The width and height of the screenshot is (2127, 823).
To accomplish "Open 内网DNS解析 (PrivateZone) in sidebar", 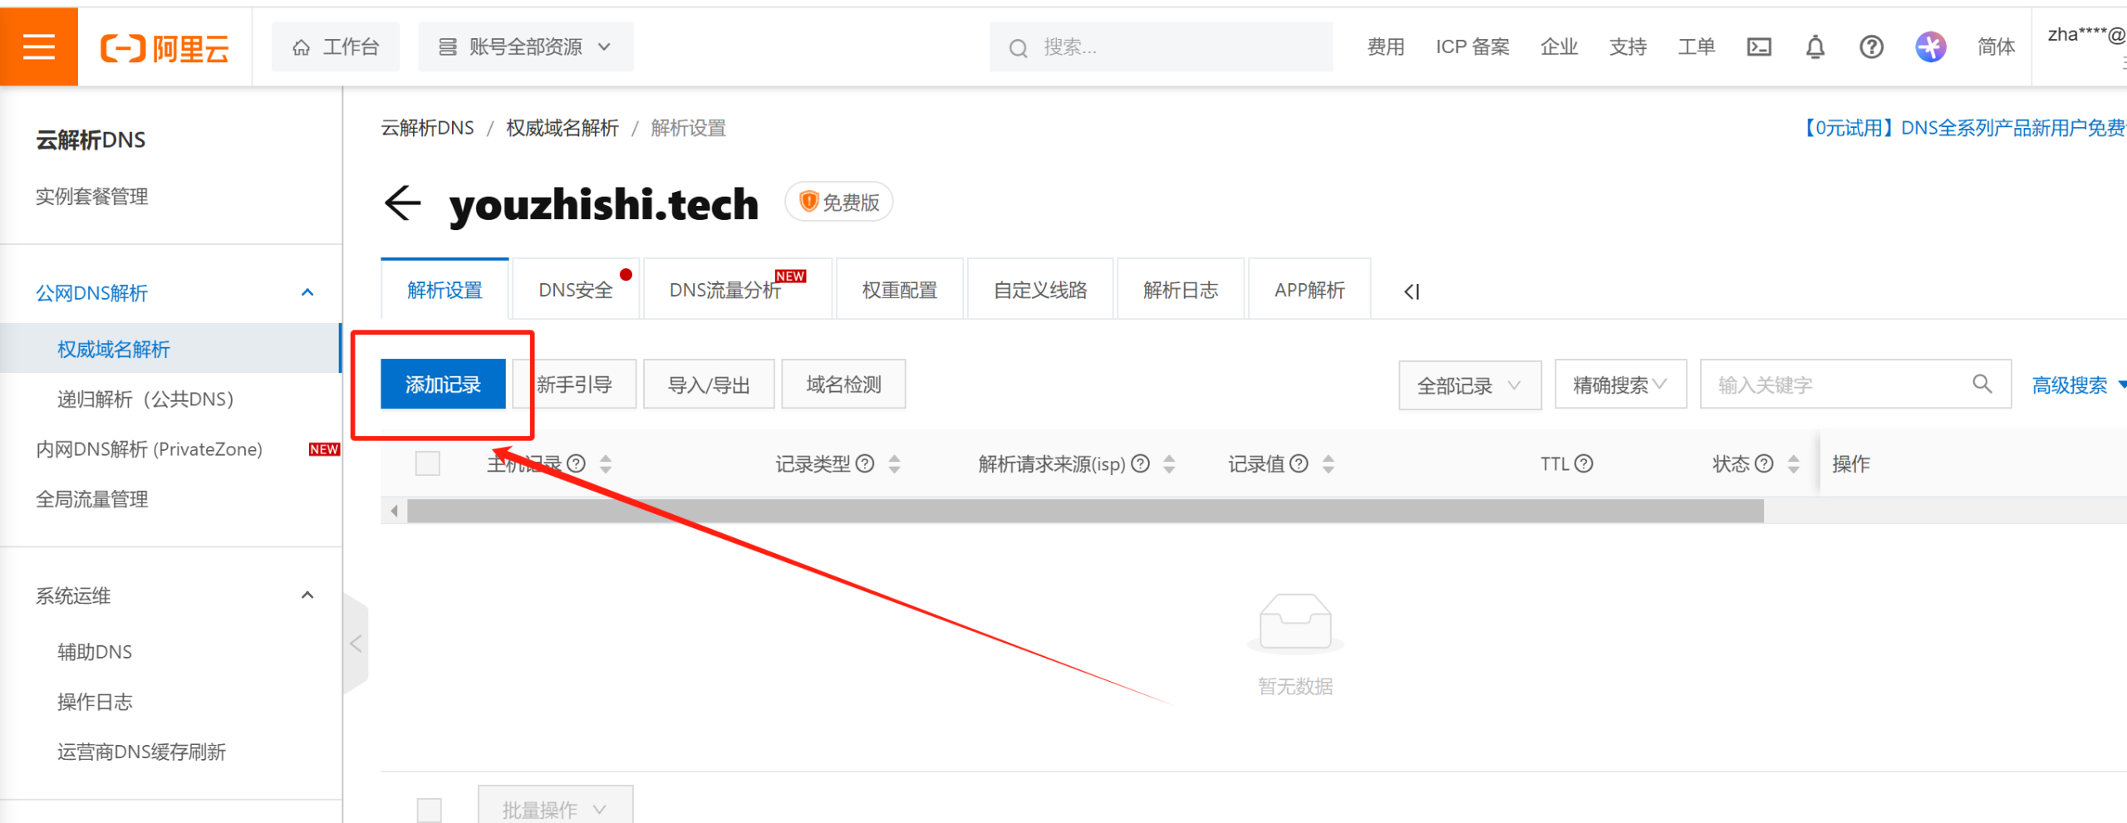I will (x=149, y=449).
